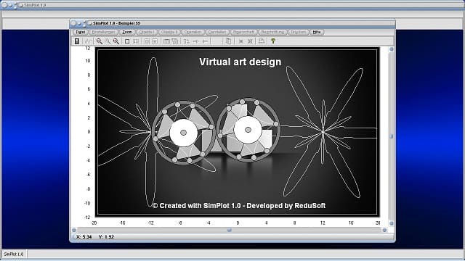This screenshot has height=261, width=465.
Task: Click the greyed curve icon beside the calculator
Action: tap(88, 41)
